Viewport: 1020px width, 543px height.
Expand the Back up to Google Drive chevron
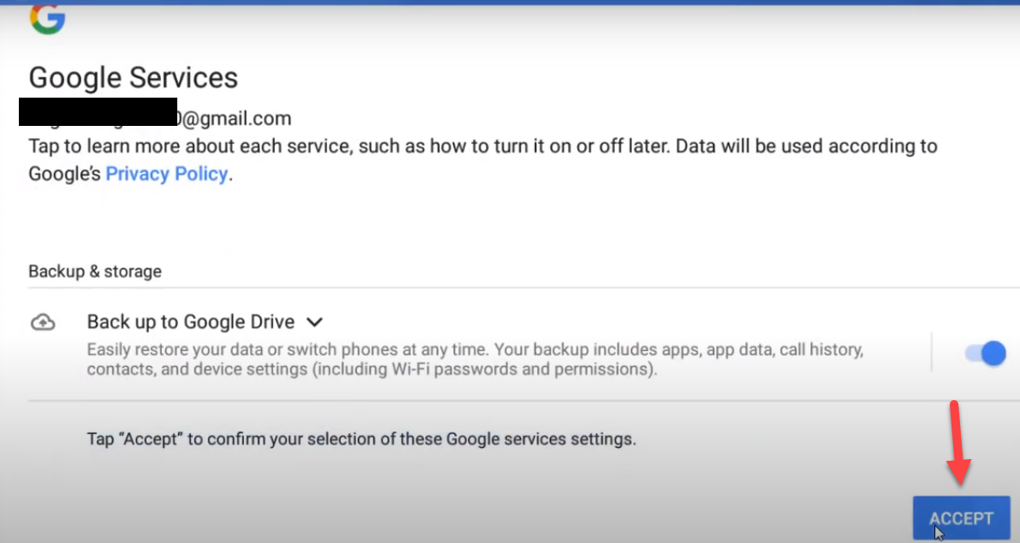314,323
